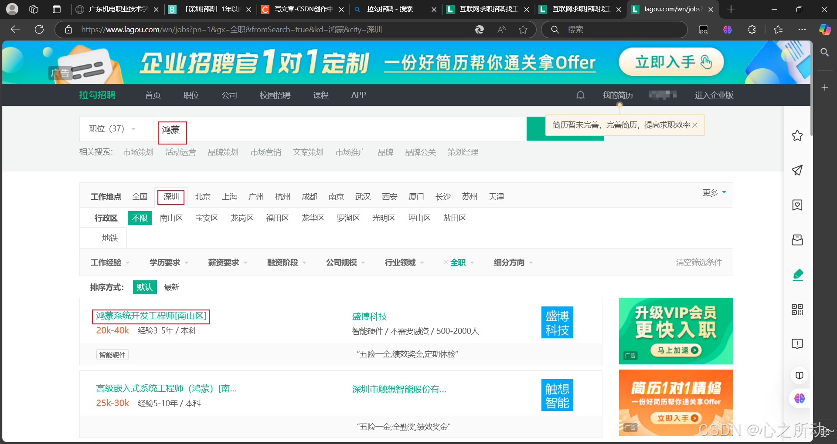Close the resume incomplete tooltip

[695, 125]
